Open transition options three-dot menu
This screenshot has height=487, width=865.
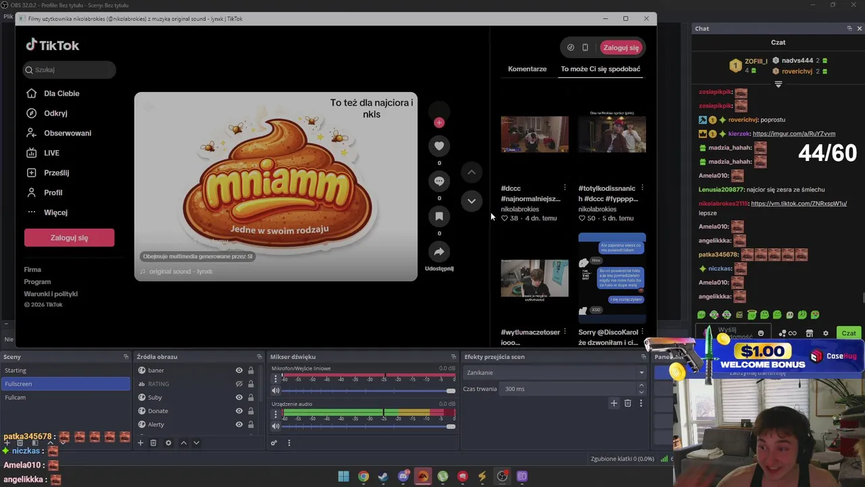(641, 403)
